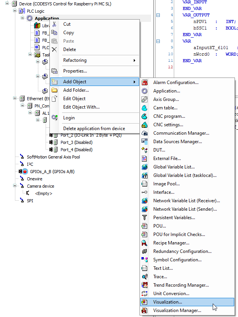Click the Persistent Variables icon
238x317 pixels.
coord(144,218)
